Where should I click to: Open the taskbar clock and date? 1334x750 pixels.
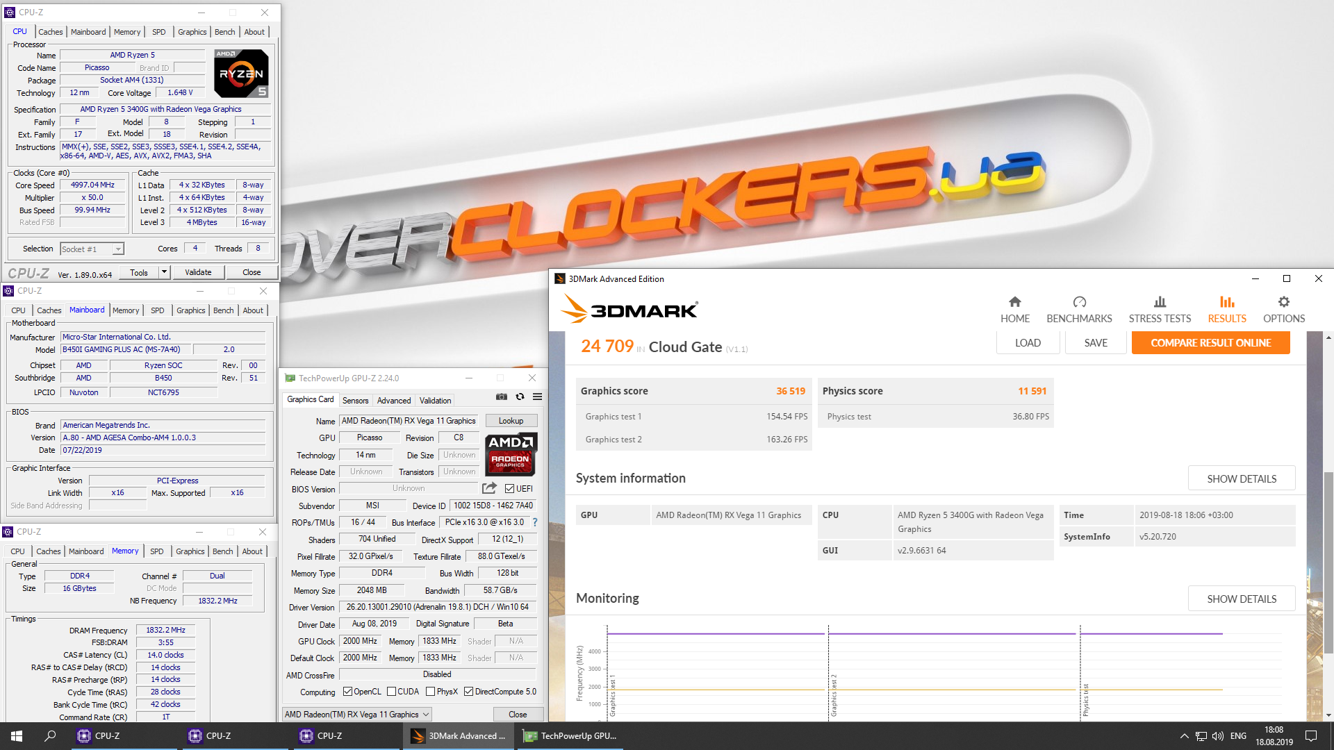click(1274, 736)
